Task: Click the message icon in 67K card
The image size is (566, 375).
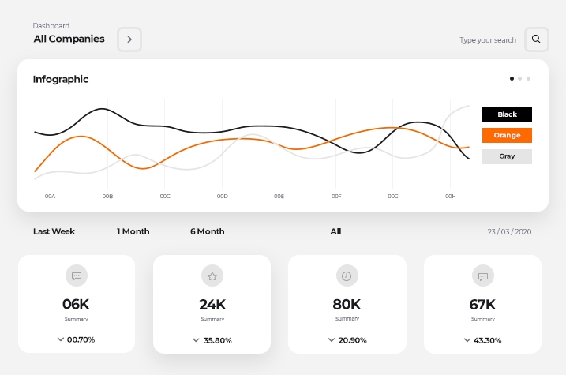Action: click(x=482, y=276)
